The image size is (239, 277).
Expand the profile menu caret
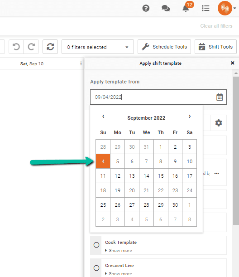[x=234, y=8]
